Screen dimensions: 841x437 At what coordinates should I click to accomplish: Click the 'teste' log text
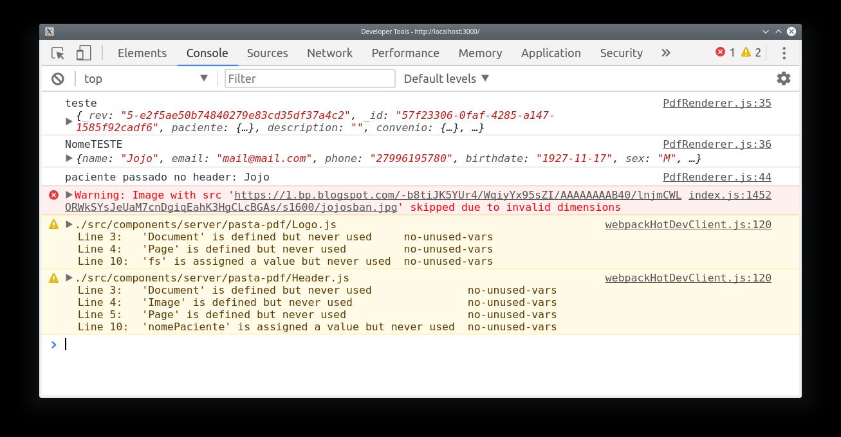click(x=81, y=103)
